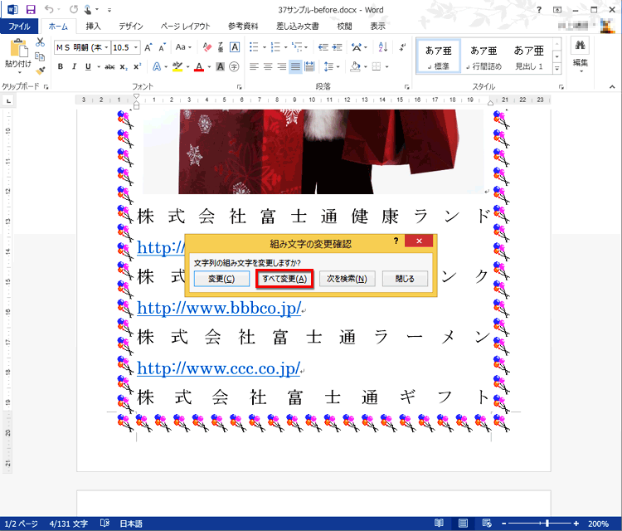The height and width of the screenshot is (531, 622).
Task: Click the 変更(C) button
Action: [x=221, y=279]
